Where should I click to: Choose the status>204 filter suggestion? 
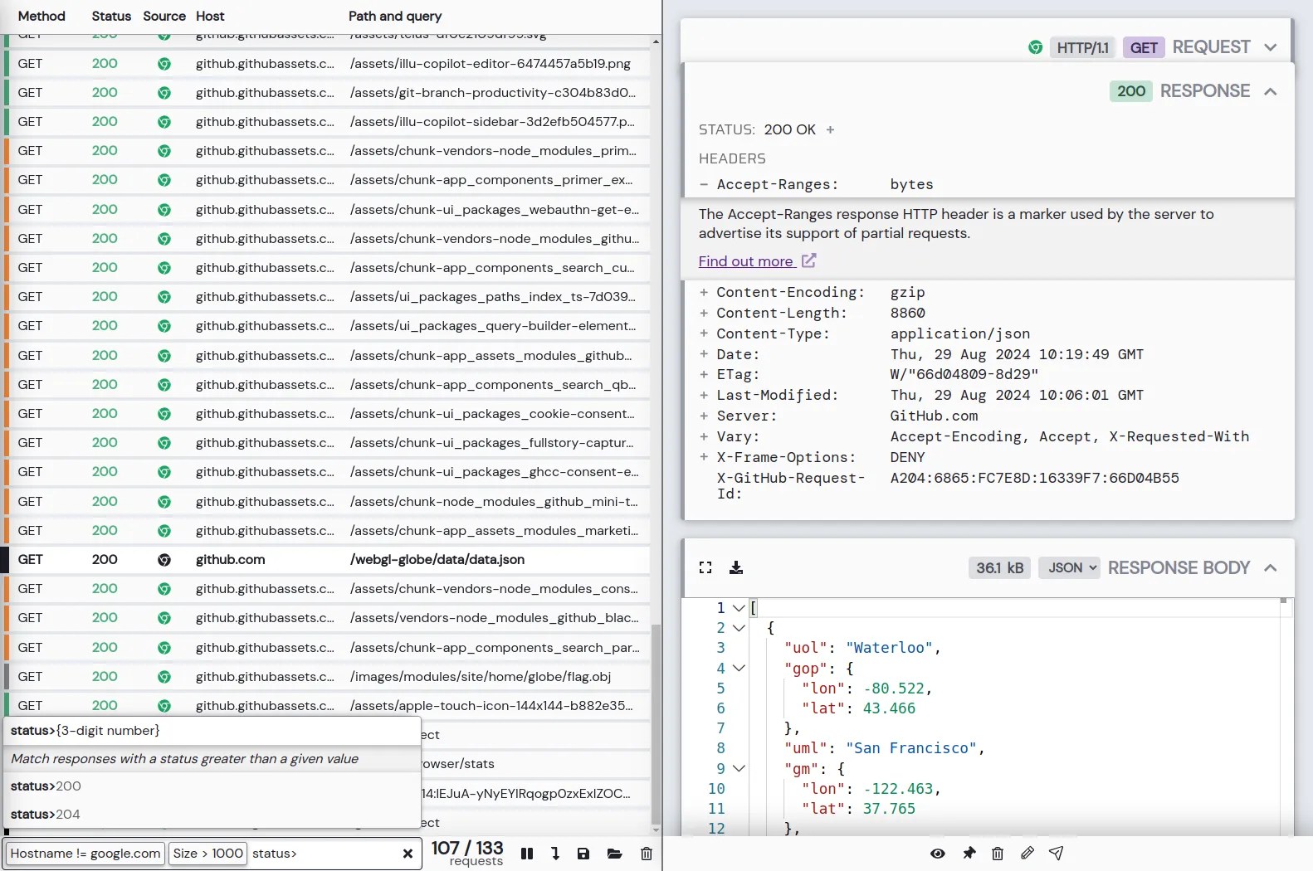tap(212, 814)
